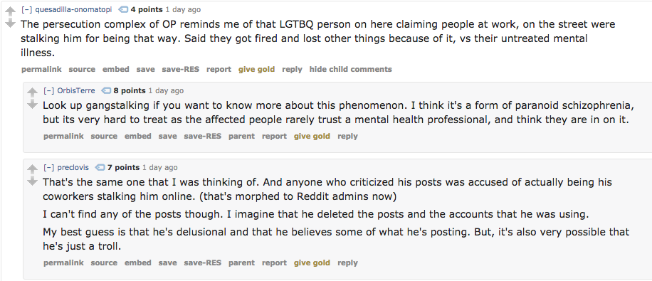Collapse quesadilla-onomatopi's comment with [–]
652x281 pixels.
[x=26, y=9]
